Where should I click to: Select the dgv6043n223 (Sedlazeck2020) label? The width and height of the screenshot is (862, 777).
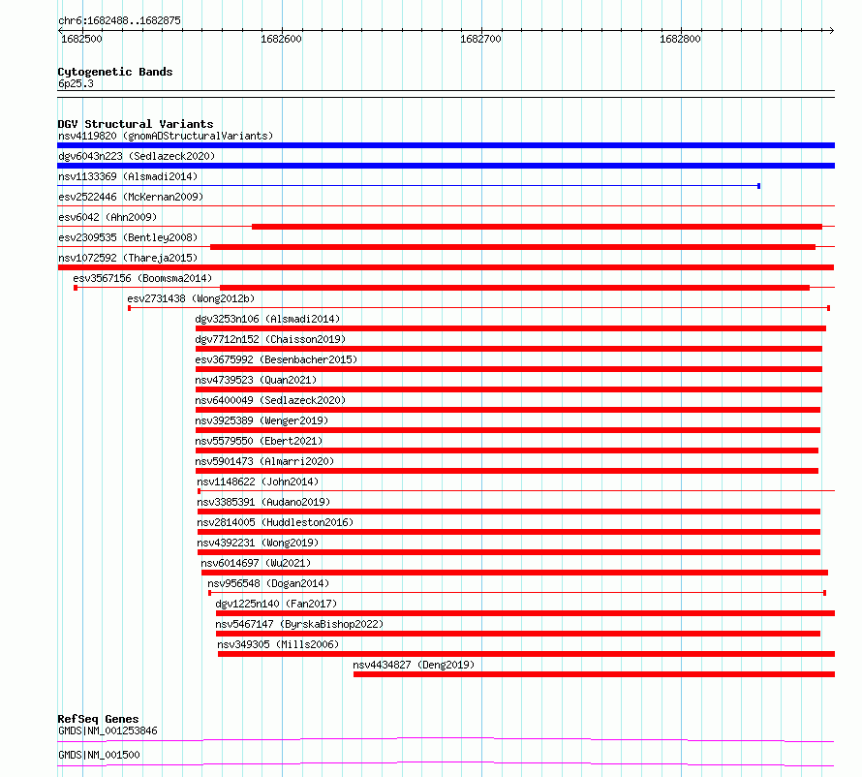[x=137, y=156]
